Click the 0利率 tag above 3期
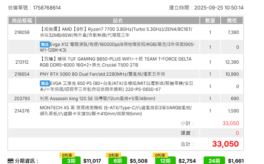The image size is (264, 164). (x=67, y=155)
